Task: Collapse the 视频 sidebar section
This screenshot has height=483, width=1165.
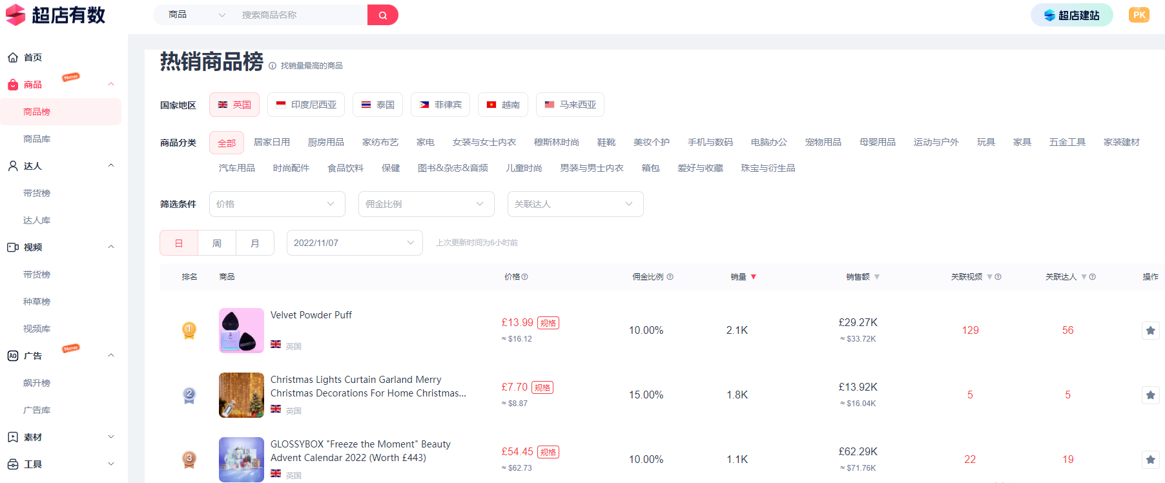Action: click(x=111, y=247)
